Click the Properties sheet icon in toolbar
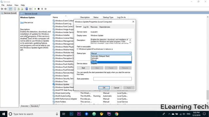The width and height of the screenshot is (209, 117). pyautogui.click(x=15, y=9)
